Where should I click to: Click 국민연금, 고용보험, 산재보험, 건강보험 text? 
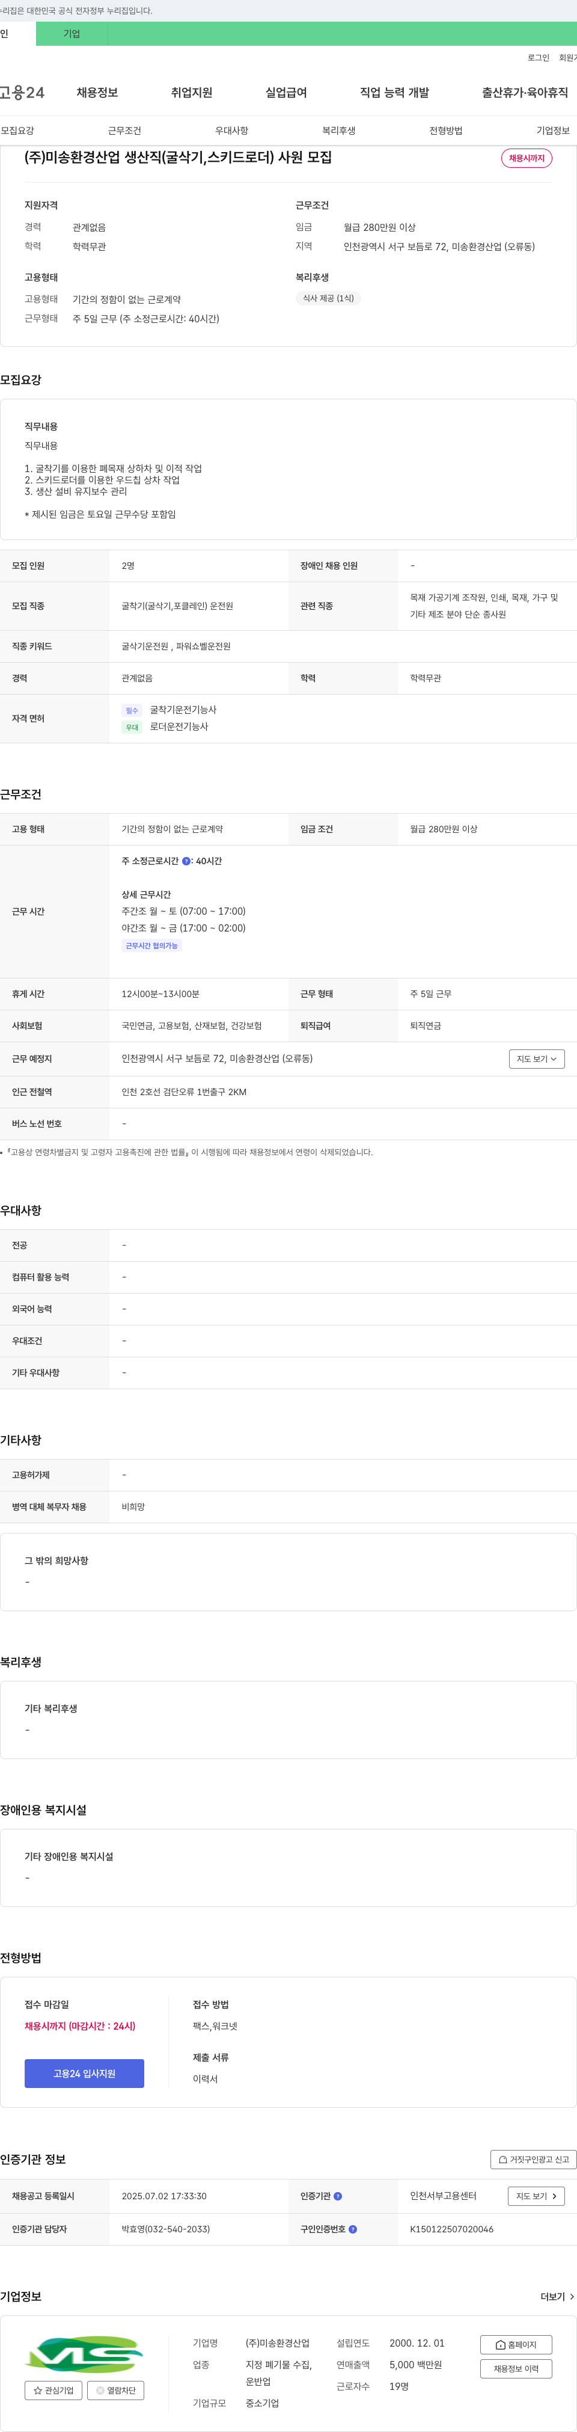(191, 1026)
